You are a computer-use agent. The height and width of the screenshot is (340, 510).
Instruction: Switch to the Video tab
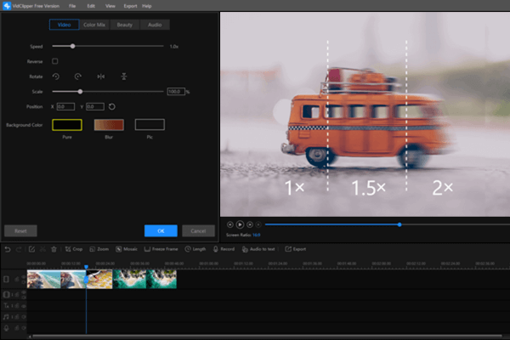(x=64, y=25)
